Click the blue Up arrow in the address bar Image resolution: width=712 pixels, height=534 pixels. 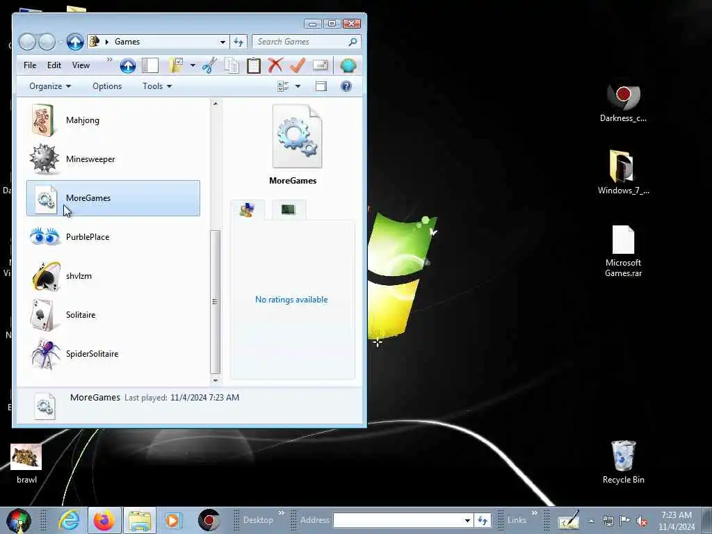point(75,42)
